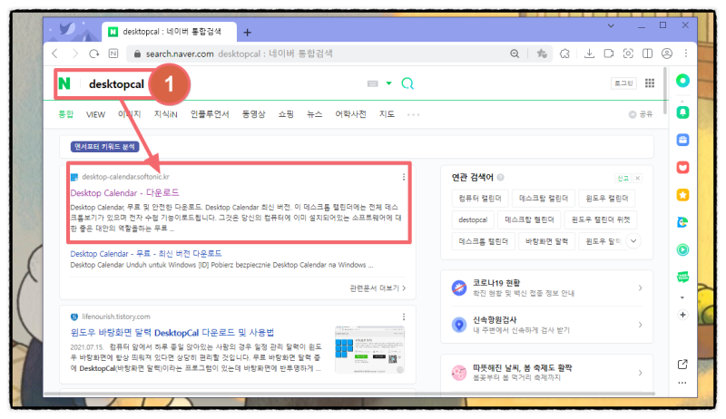Add page to favorites with star icon
This screenshot has height=419, width=726.
pos(542,54)
